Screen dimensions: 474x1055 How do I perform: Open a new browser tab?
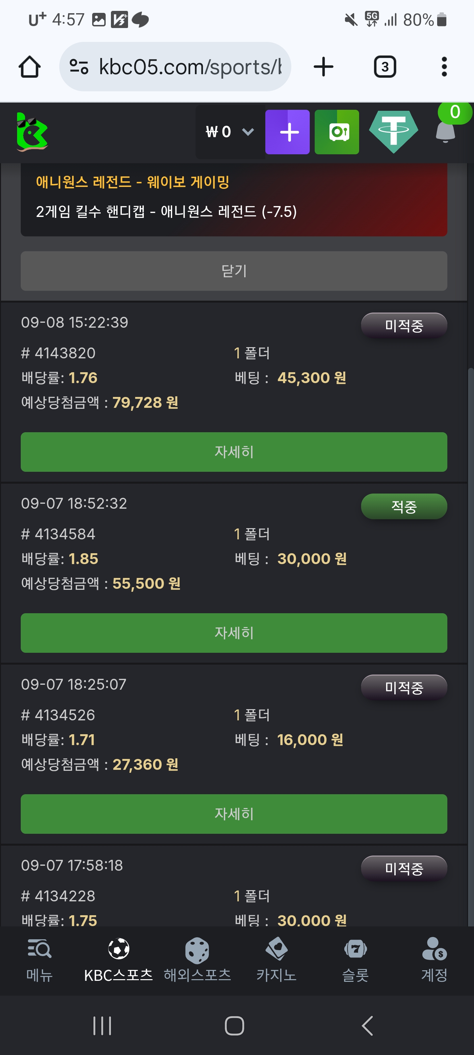pos(324,67)
